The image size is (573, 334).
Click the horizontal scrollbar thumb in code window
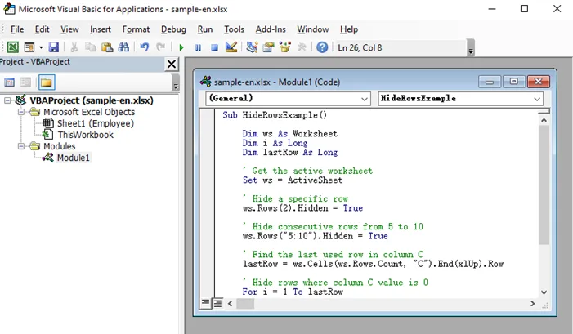pyautogui.click(x=245, y=303)
